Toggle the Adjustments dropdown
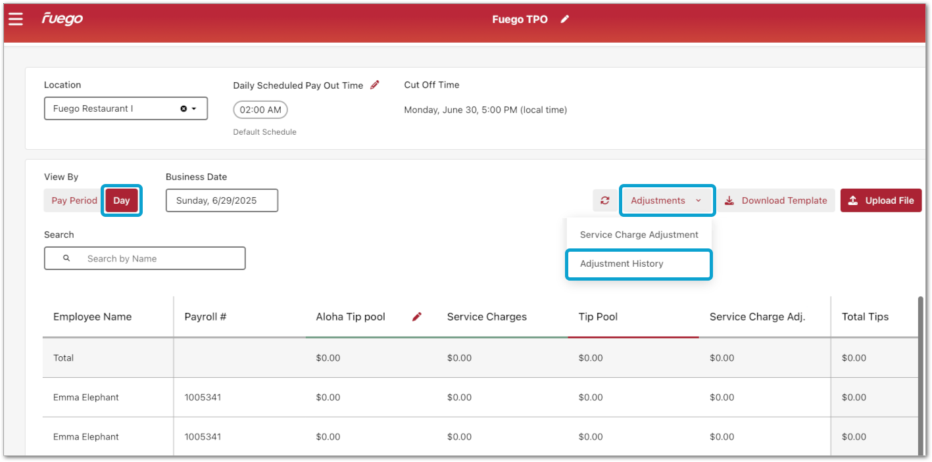932x462 pixels. point(666,200)
